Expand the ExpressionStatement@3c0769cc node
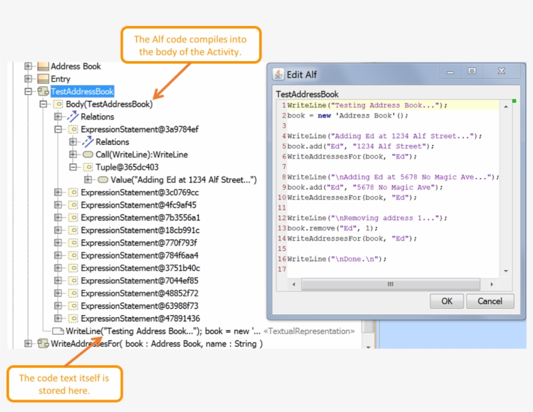The image size is (533, 412). [58, 192]
